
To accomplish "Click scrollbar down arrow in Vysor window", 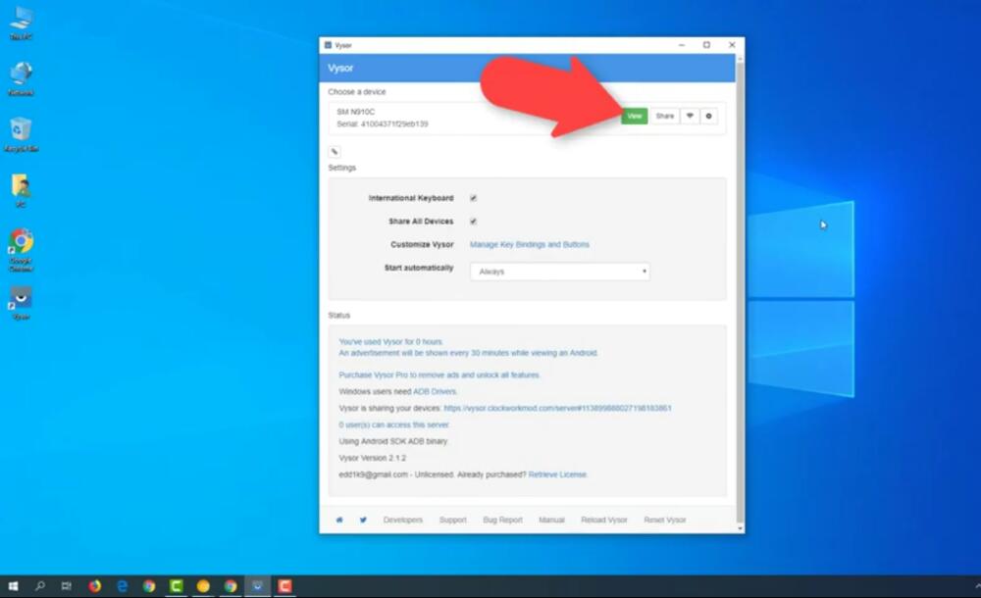I will click(740, 528).
